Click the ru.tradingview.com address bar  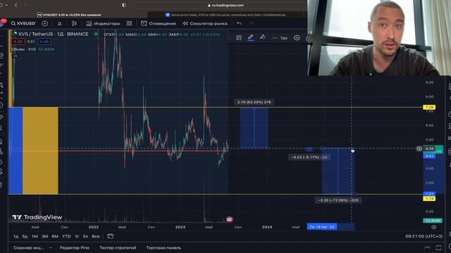(225, 5)
